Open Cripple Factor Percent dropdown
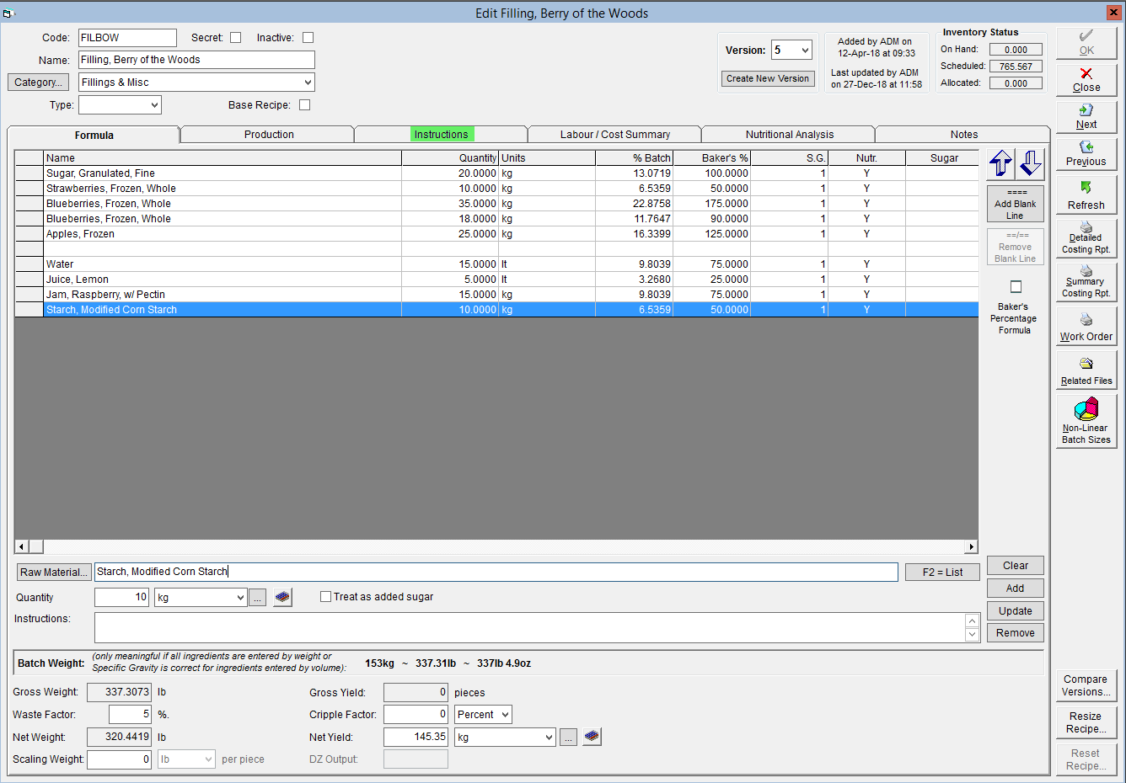This screenshot has width=1126, height=783. (505, 715)
